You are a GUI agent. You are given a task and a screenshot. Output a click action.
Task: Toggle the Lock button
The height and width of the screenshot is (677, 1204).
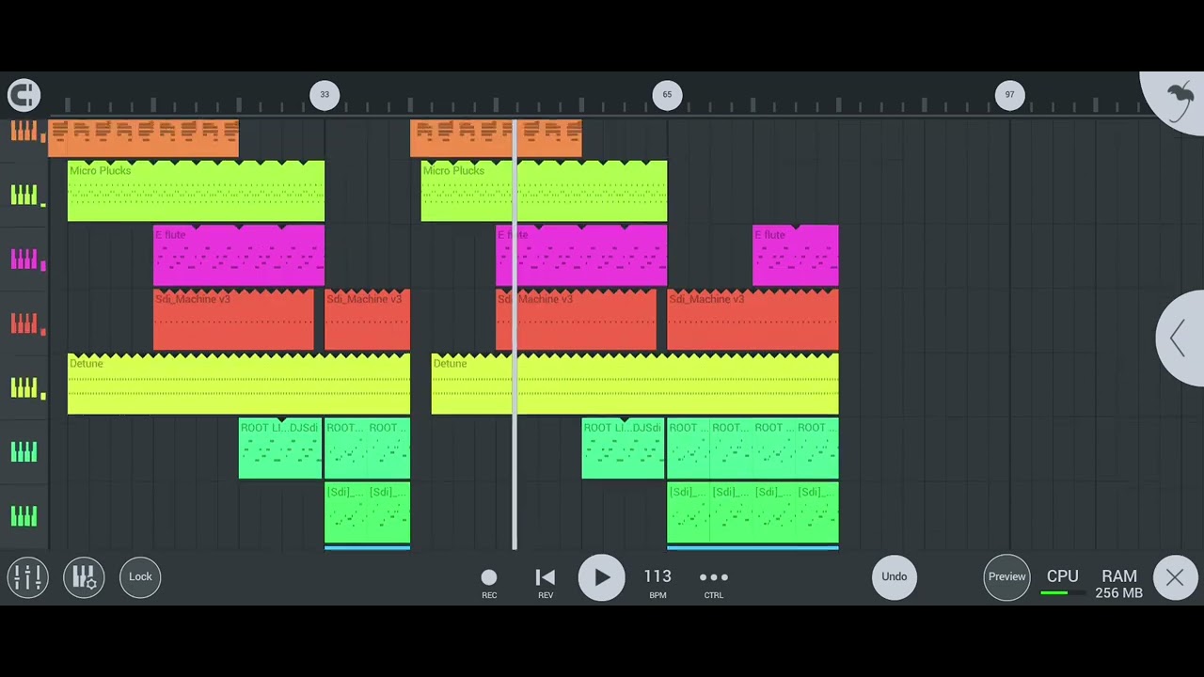click(140, 577)
